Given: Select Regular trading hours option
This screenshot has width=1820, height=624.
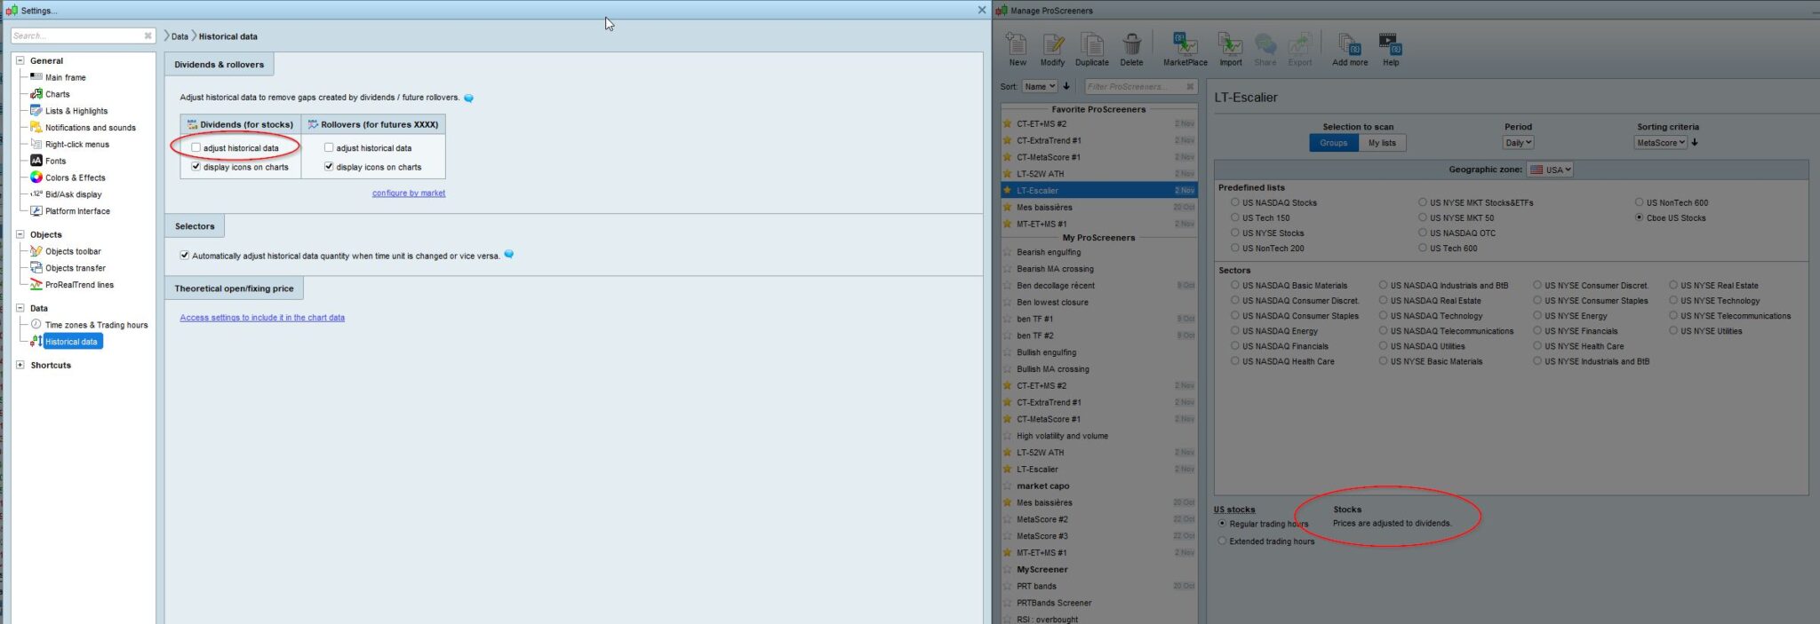Looking at the screenshot, I should tap(1222, 524).
